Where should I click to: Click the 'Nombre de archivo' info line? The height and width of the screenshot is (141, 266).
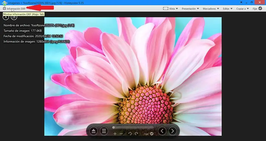39,26
